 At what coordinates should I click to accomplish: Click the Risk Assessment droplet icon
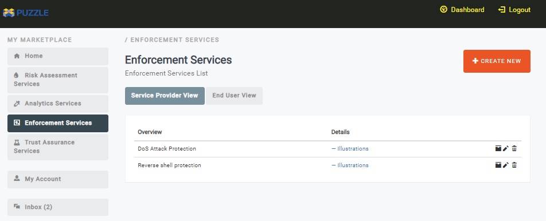point(16,76)
